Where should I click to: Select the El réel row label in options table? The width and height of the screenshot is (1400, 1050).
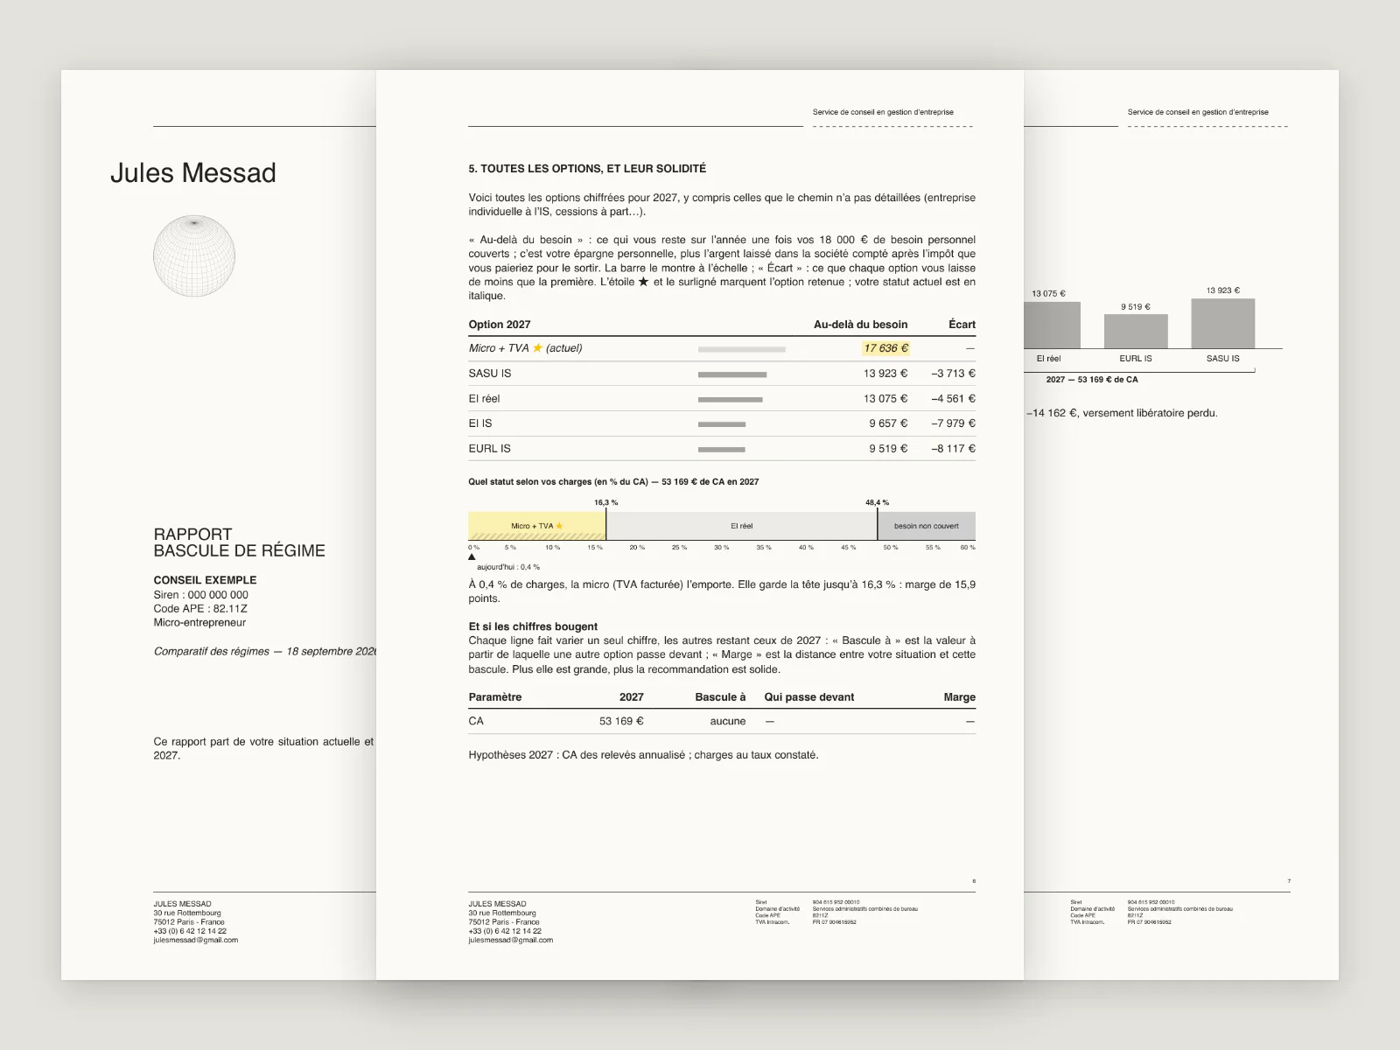[484, 399]
